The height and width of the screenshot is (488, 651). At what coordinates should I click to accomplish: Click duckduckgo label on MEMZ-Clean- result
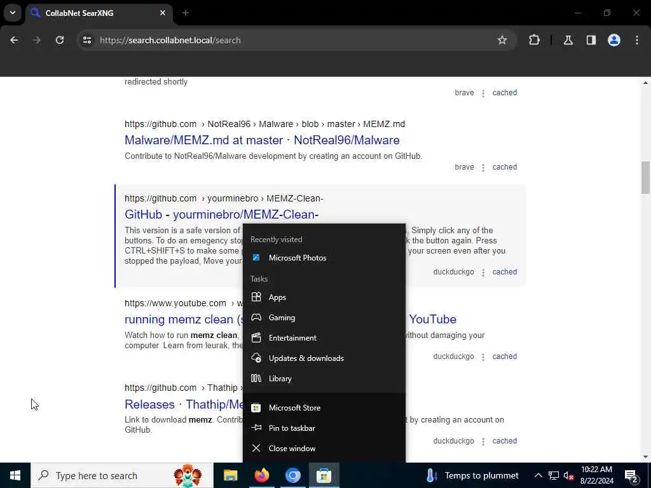(453, 272)
